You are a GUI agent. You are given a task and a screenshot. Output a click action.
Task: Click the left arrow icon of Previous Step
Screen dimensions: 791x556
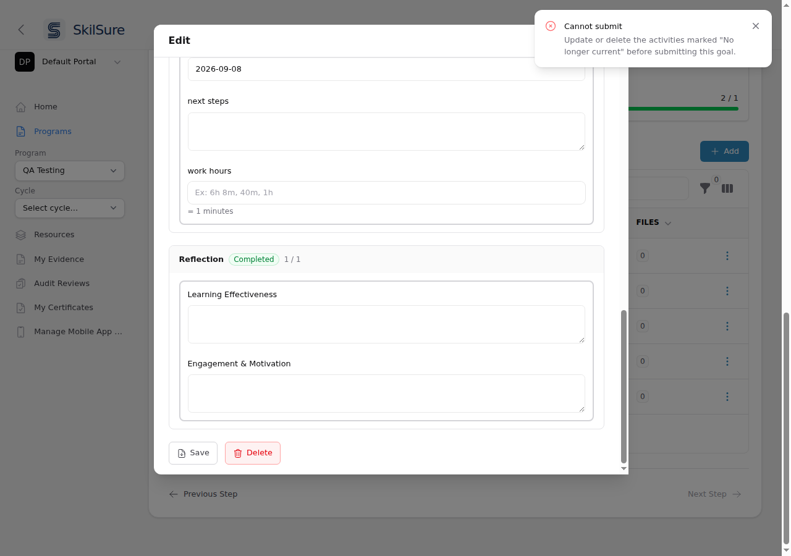pos(174,494)
